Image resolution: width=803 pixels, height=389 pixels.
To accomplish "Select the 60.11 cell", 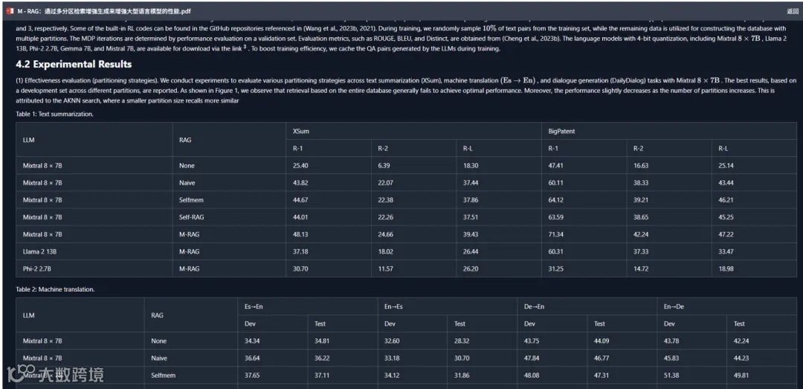I will point(555,182).
